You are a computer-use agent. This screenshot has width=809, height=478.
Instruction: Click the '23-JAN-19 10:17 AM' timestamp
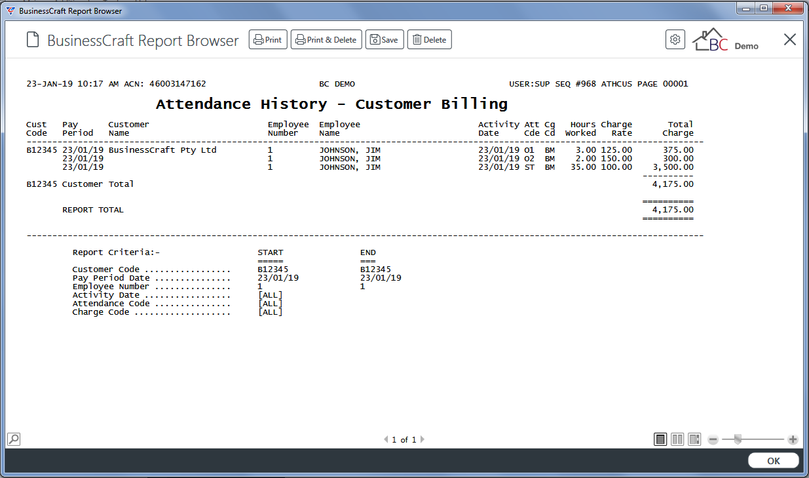click(73, 84)
